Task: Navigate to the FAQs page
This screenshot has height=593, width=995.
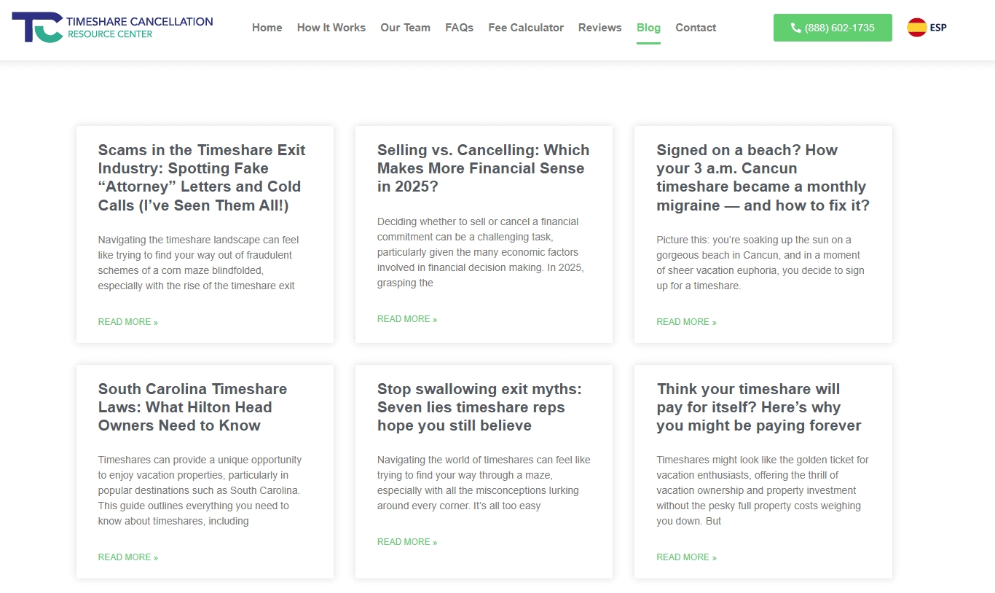Action: pyautogui.click(x=459, y=28)
